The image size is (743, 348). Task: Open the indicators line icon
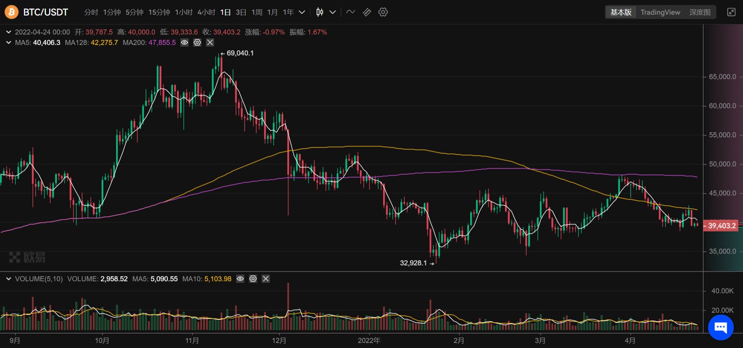(351, 12)
